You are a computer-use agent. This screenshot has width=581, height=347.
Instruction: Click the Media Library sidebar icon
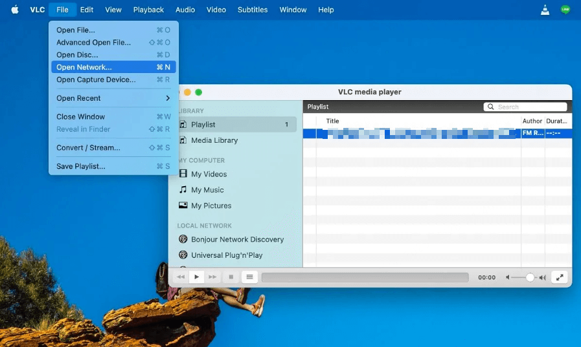pos(183,140)
